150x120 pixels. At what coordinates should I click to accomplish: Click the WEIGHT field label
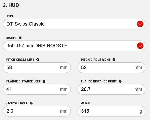point(86,103)
